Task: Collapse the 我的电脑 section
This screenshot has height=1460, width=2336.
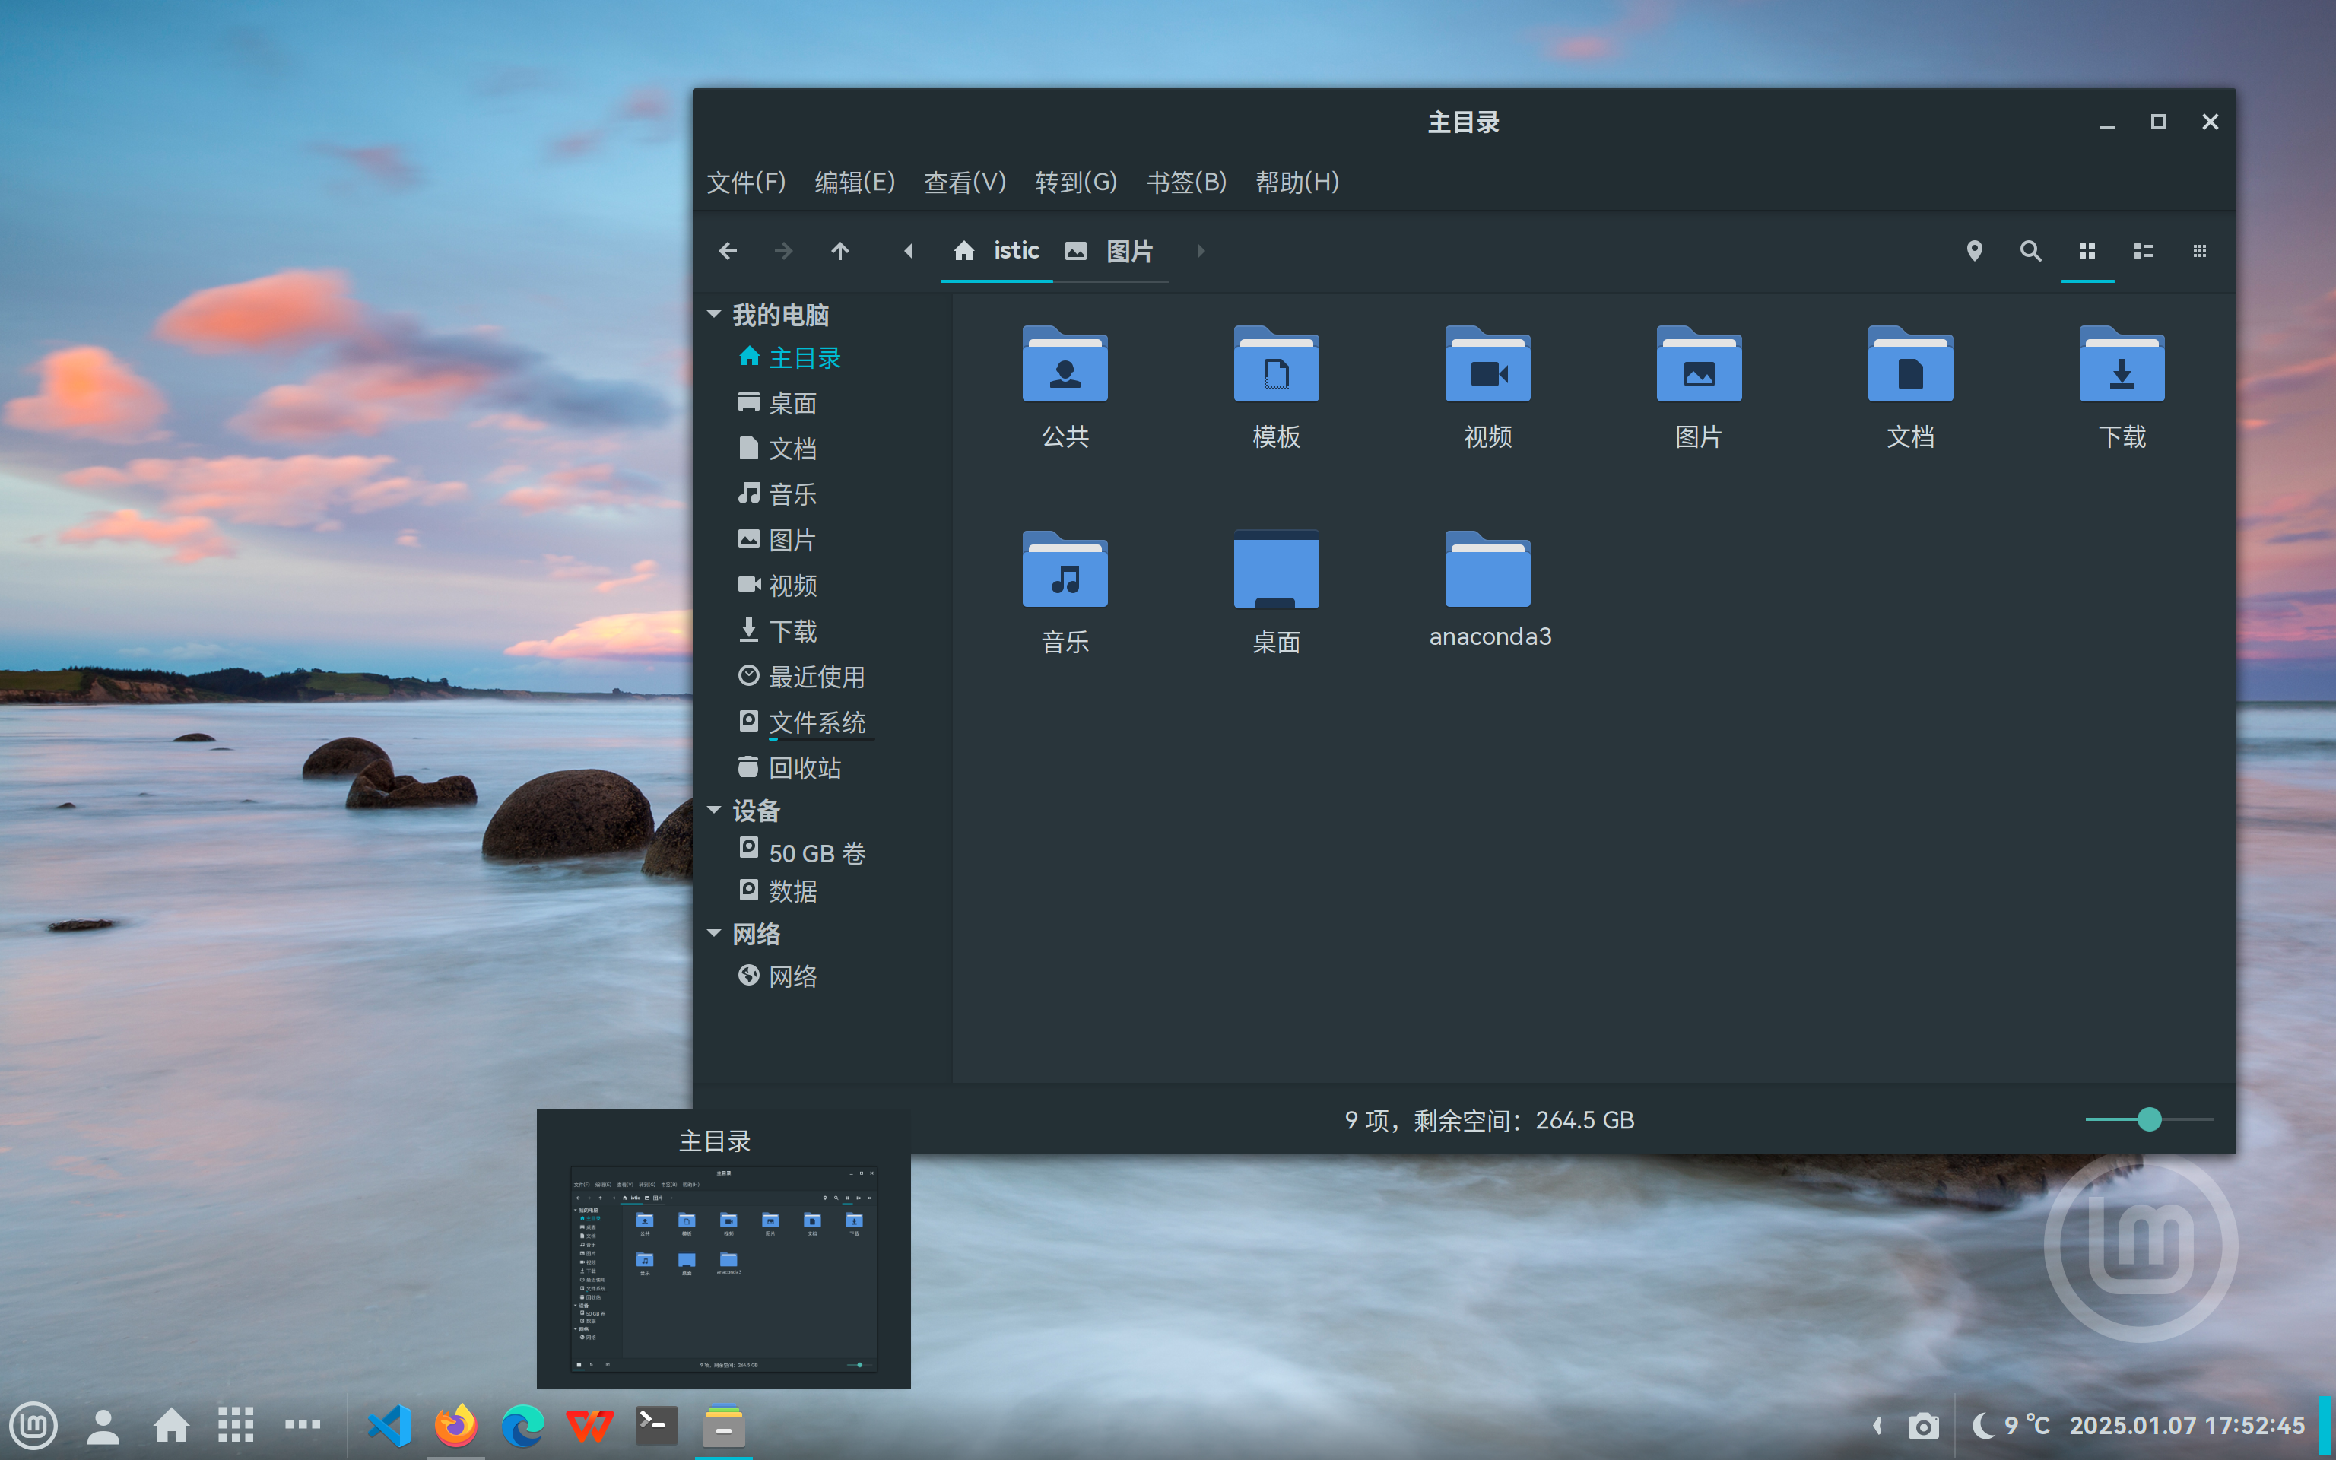Action: [x=716, y=314]
